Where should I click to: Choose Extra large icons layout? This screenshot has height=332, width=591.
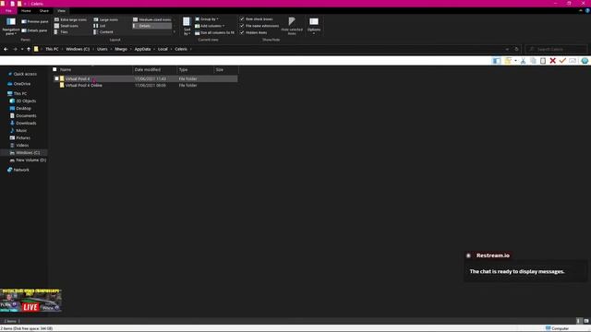click(70, 19)
